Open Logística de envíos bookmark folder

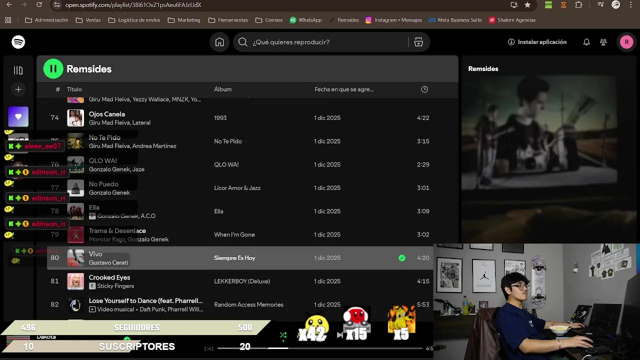pos(134,20)
